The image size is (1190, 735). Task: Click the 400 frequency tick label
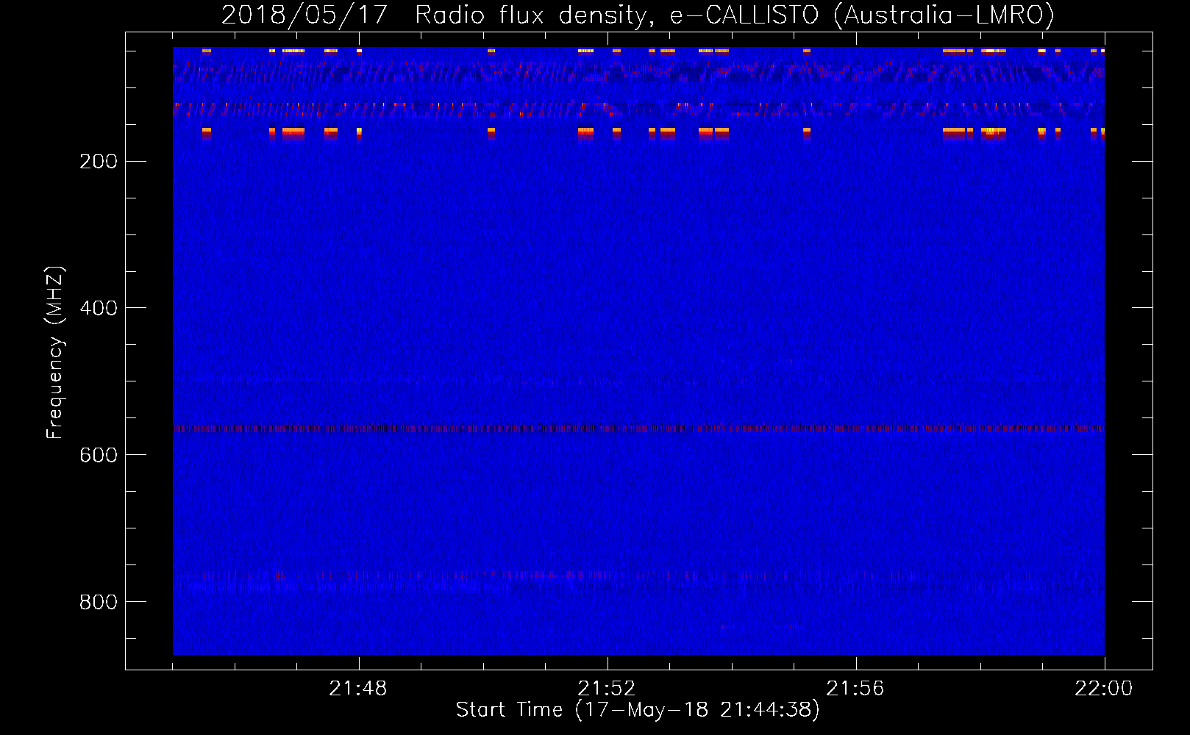(x=99, y=309)
